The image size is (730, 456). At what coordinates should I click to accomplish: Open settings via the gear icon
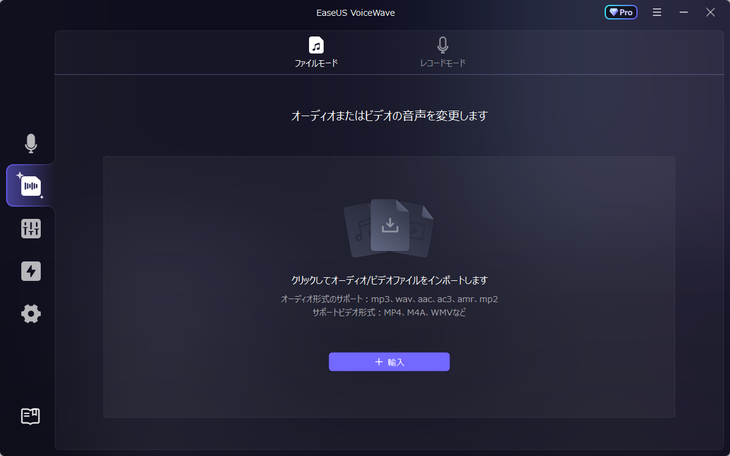pos(31,314)
